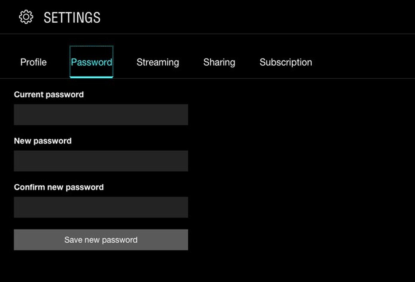Place cursor in the first password box
The height and width of the screenshot is (282, 415).
tap(101, 115)
